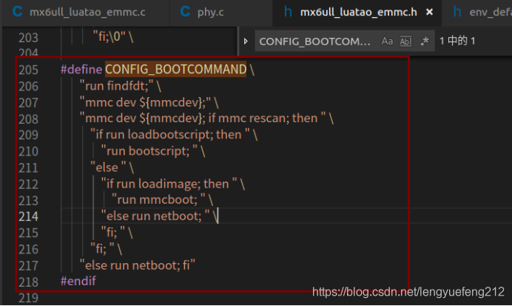Click '"else run netboot; fi"' on line 217

[x=138, y=265]
